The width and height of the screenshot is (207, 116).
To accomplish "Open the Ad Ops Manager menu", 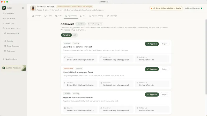I will click(x=194, y=8).
